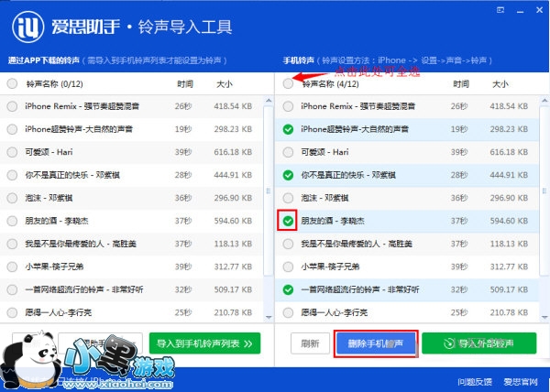Click 铃声名称 (4/12) header text
This screenshot has width=550, height=392.
[x=331, y=84]
